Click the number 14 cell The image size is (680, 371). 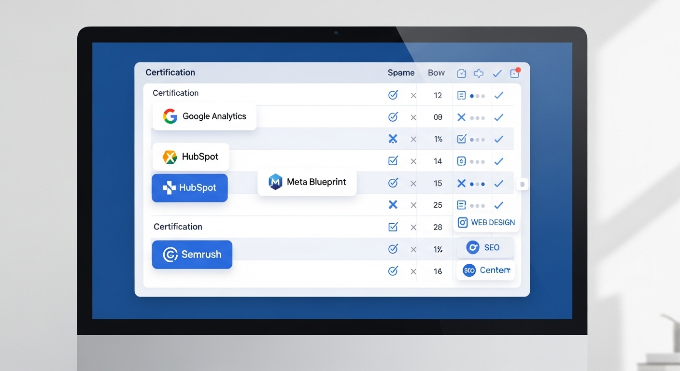[x=438, y=161]
